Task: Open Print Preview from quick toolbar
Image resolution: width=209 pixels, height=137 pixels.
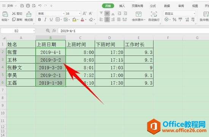Action: pos(34,6)
